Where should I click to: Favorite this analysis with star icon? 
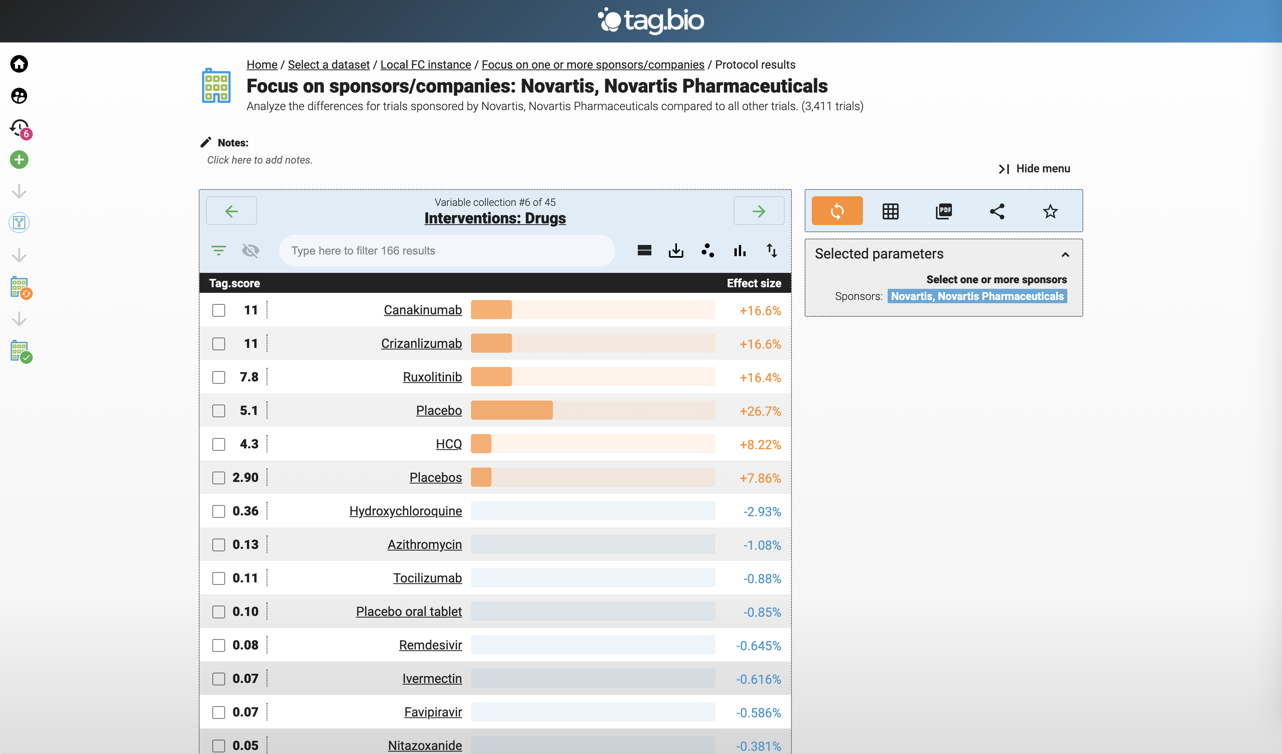(1050, 211)
